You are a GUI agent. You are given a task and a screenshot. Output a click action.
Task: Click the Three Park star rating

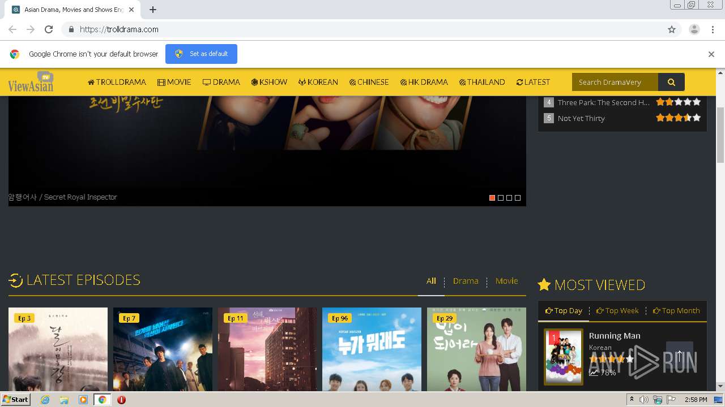click(679, 102)
